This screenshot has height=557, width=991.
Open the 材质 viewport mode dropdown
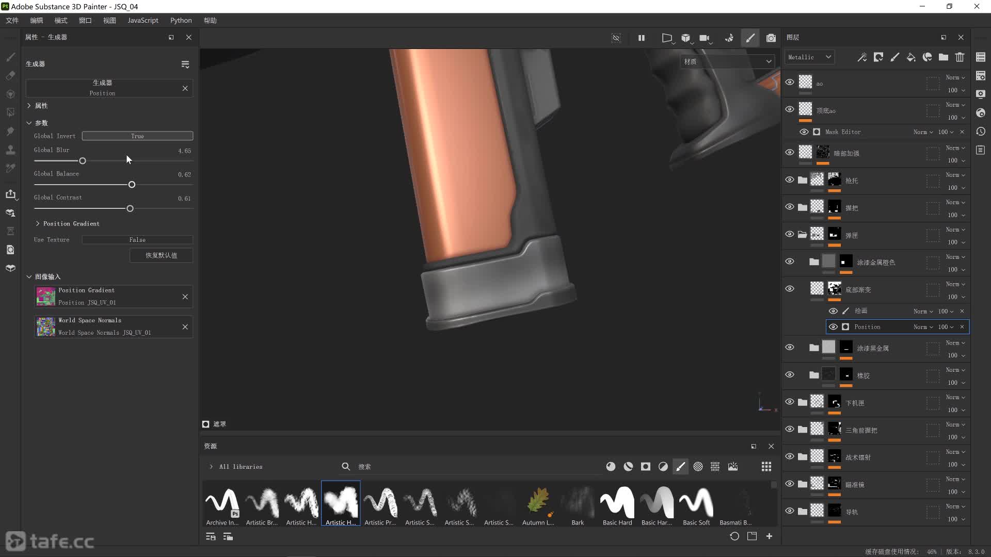coord(727,61)
